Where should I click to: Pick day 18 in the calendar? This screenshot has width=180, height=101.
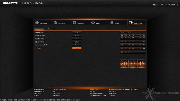pos(133,45)
